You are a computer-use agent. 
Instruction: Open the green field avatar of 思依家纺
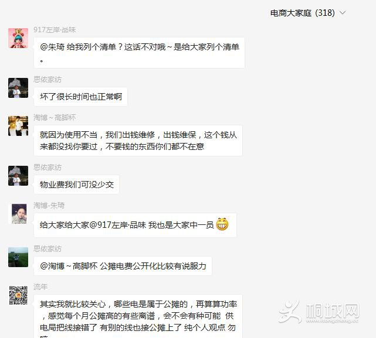point(18,257)
